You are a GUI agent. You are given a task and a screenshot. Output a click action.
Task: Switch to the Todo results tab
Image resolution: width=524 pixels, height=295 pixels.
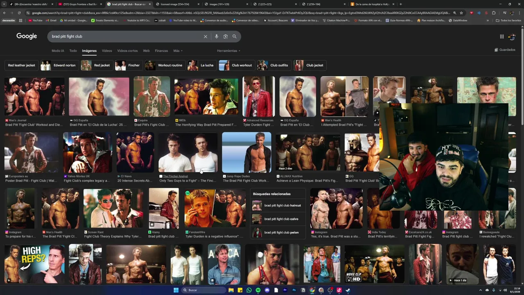click(x=73, y=51)
